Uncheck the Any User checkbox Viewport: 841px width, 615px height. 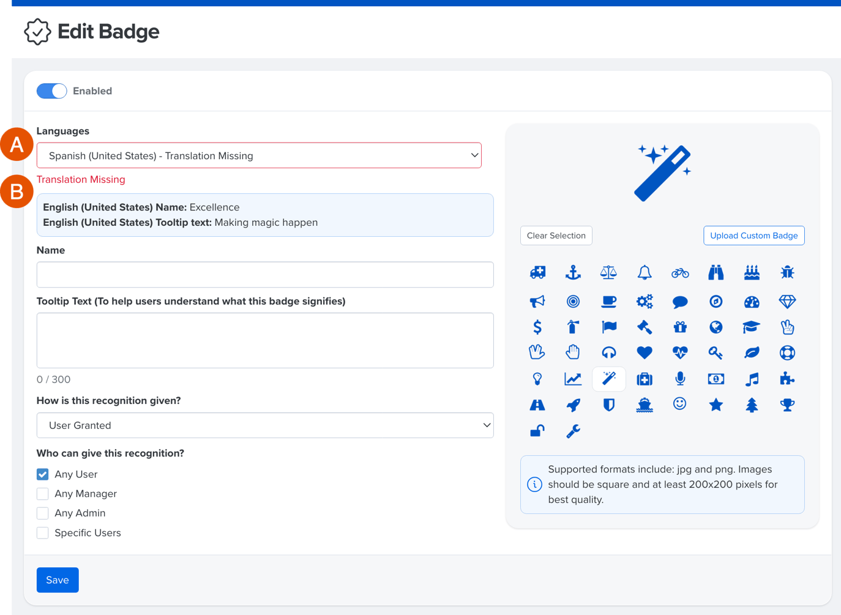pos(43,474)
